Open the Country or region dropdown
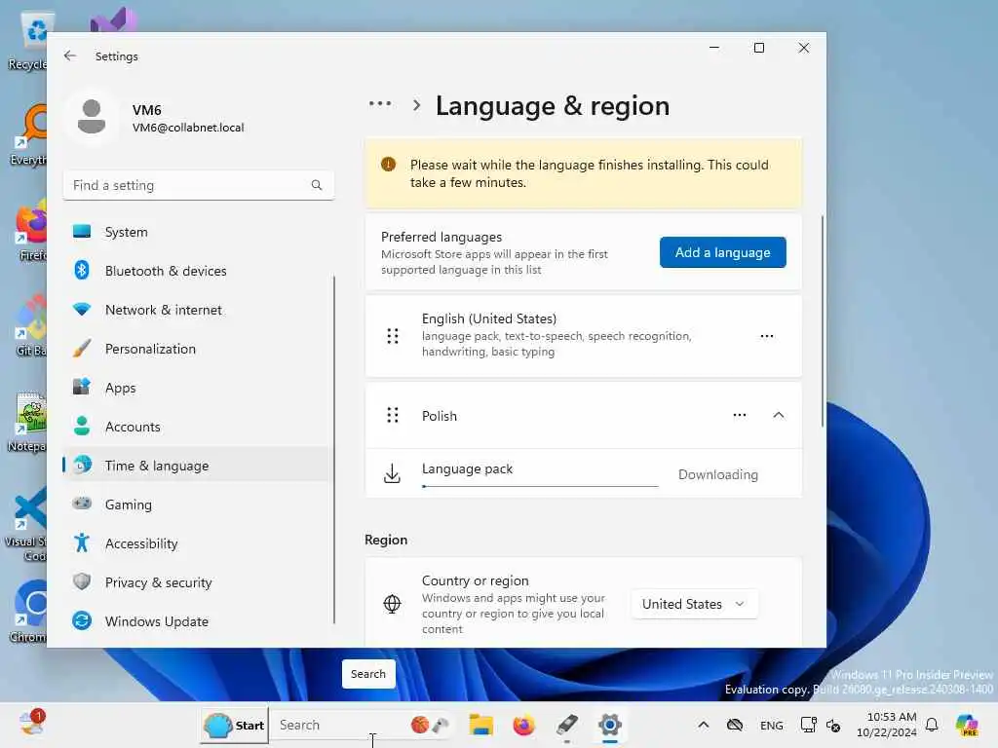This screenshot has height=748, width=998. (x=694, y=604)
